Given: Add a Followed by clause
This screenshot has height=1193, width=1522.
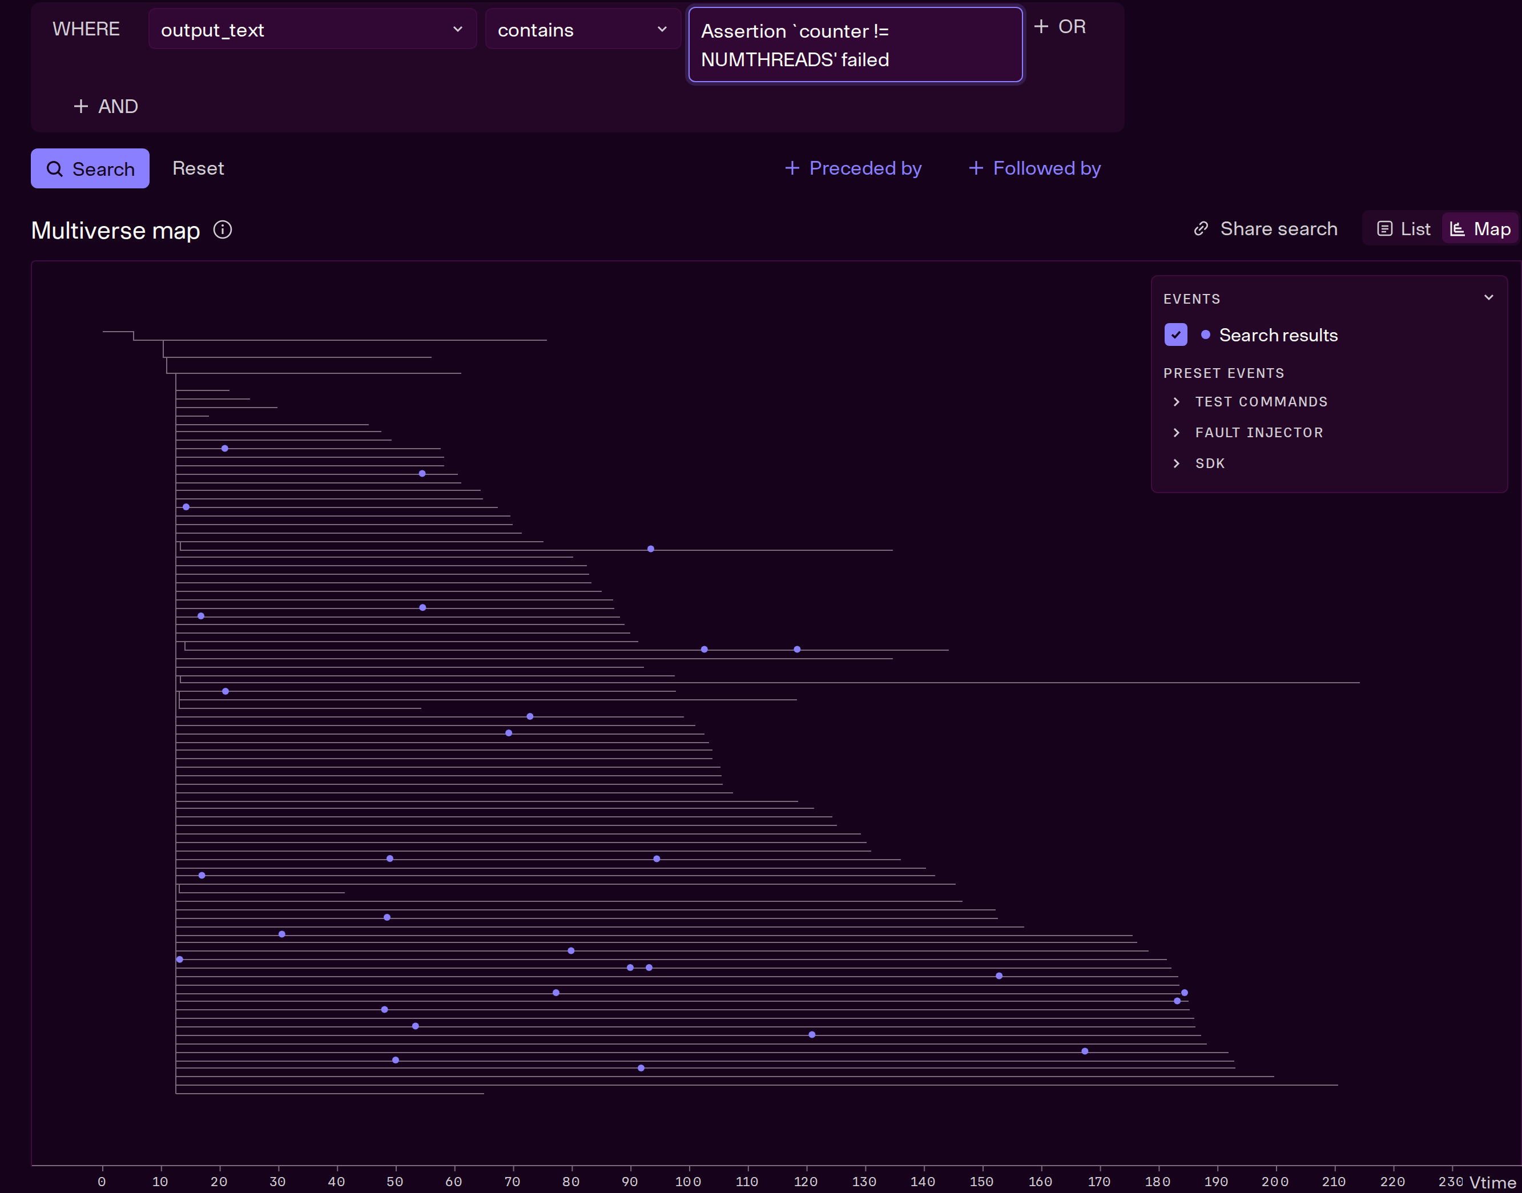Looking at the screenshot, I should click(1034, 168).
